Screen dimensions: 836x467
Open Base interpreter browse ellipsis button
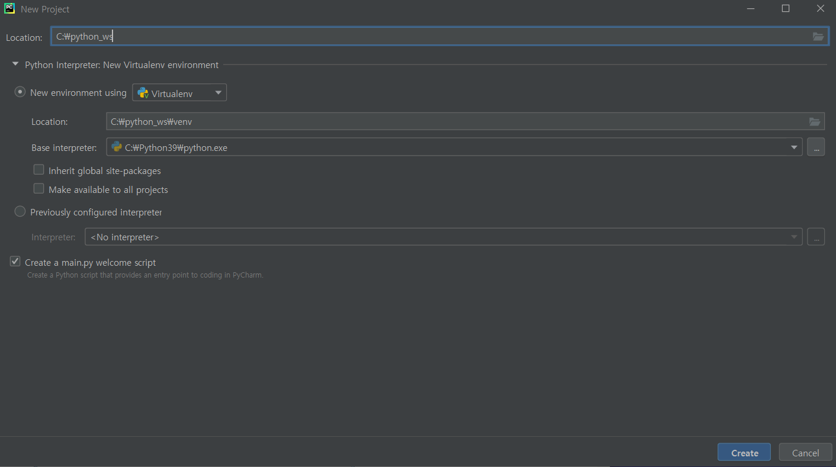pos(816,147)
